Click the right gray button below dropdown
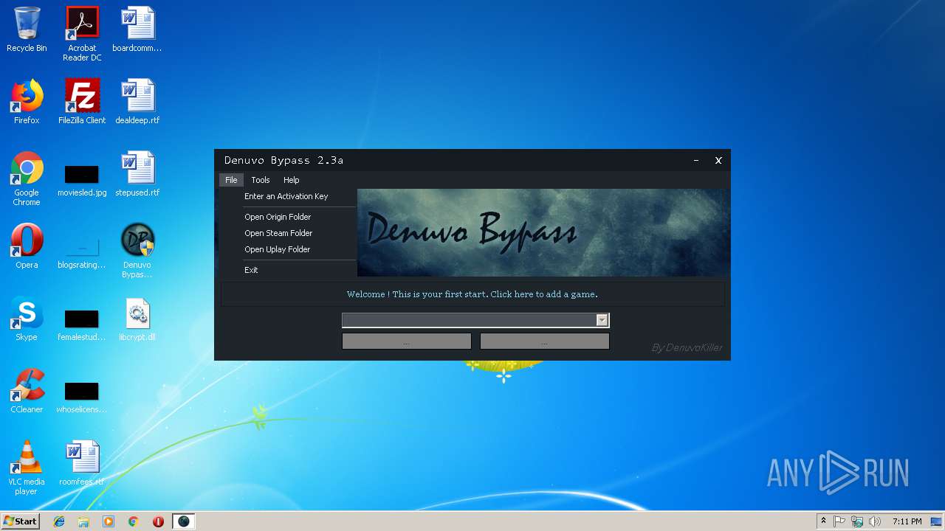 tap(545, 341)
